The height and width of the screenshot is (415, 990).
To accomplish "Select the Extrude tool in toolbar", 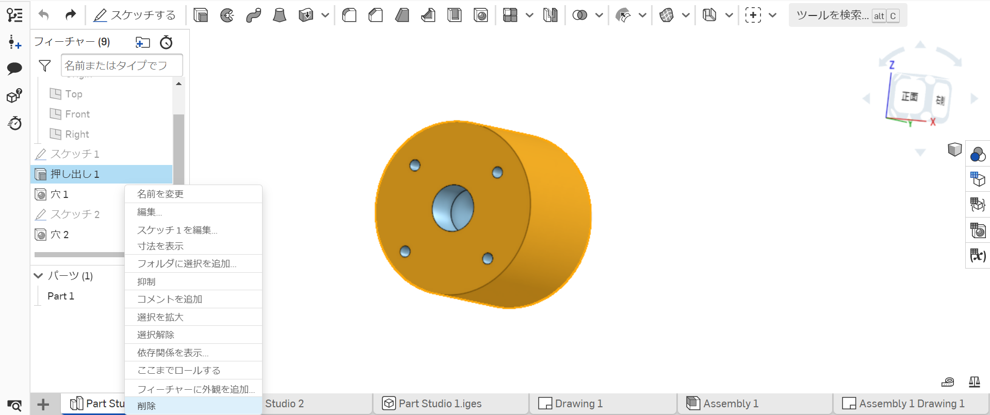I will coord(201,15).
